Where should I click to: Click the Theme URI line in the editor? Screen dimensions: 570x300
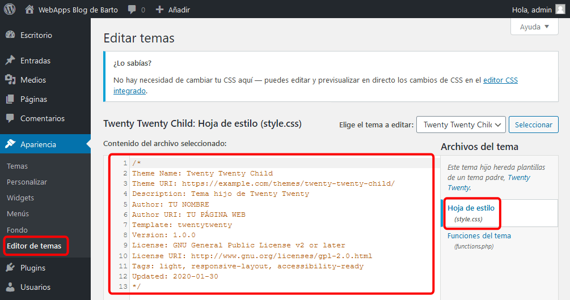263,183
